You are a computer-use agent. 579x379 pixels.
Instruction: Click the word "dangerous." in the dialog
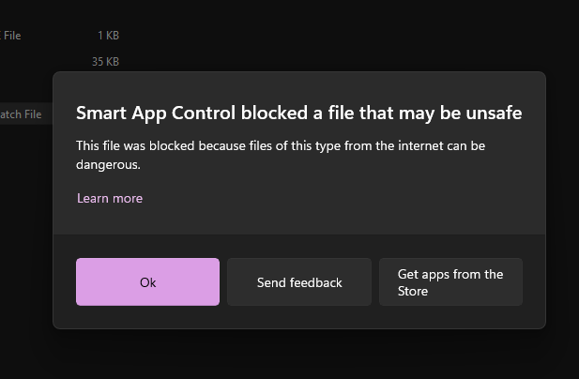108,164
